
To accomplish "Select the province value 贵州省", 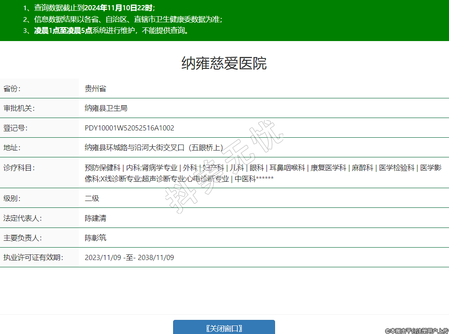I will coord(96,89).
